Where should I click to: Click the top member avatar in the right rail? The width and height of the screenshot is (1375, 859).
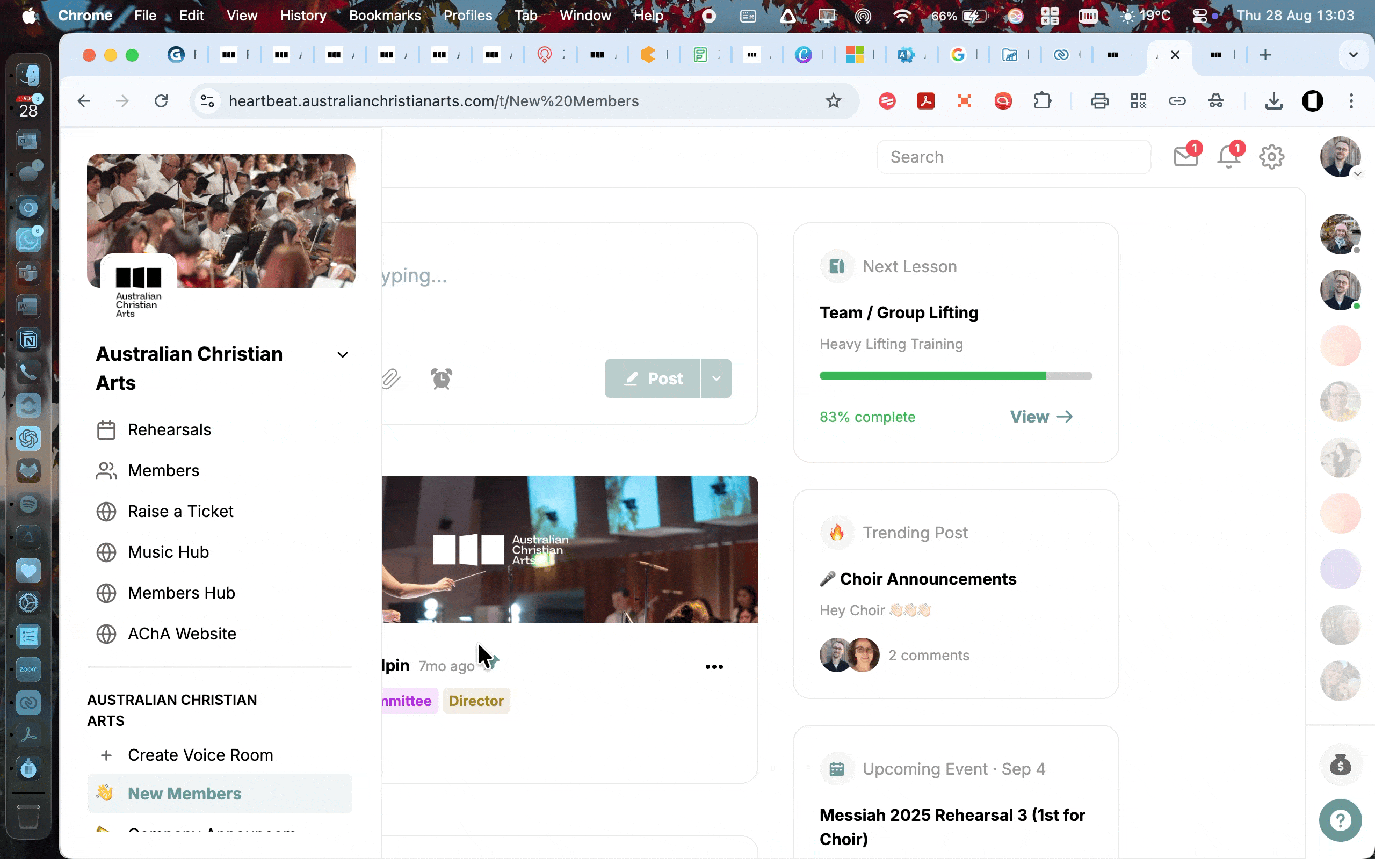pos(1340,234)
